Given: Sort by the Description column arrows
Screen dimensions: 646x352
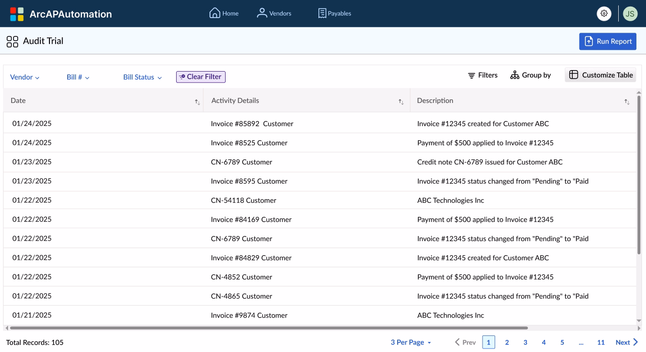Looking at the screenshot, I should point(627,102).
